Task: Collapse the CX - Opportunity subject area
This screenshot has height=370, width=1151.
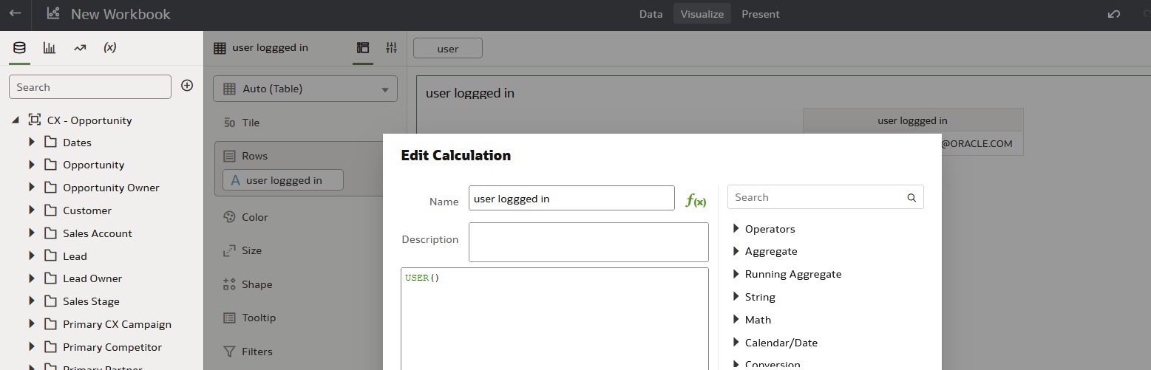Action: (16, 120)
